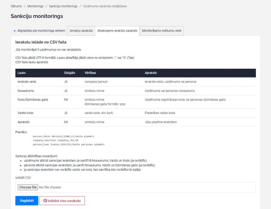Click the 'No file chosen' file field

pos(50,187)
